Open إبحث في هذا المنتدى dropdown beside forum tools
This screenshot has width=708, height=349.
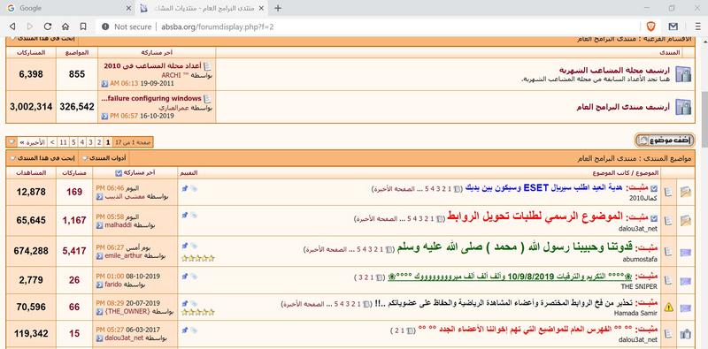(x=43, y=158)
